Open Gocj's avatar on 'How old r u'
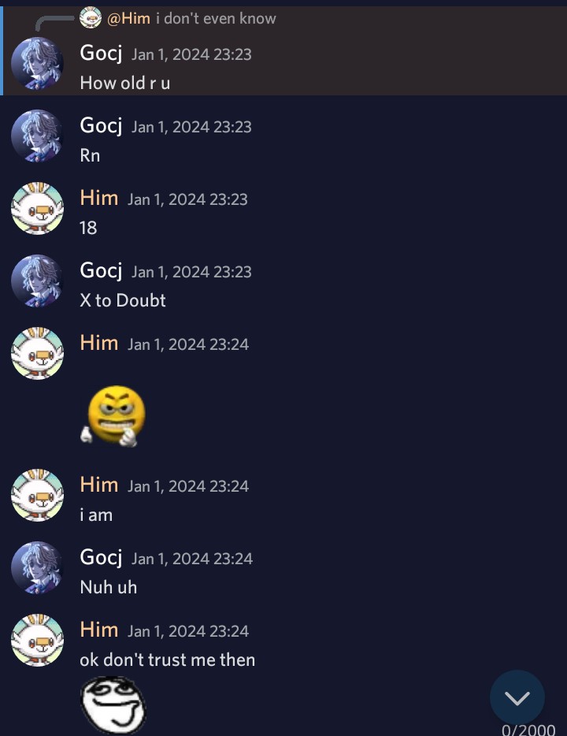Viewport: 567px width, 736px height. tap(37, 63)
